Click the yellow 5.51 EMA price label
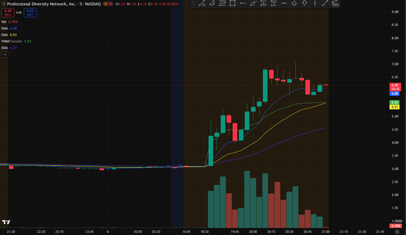Viewport: 406px width, 235px height. 394,107
